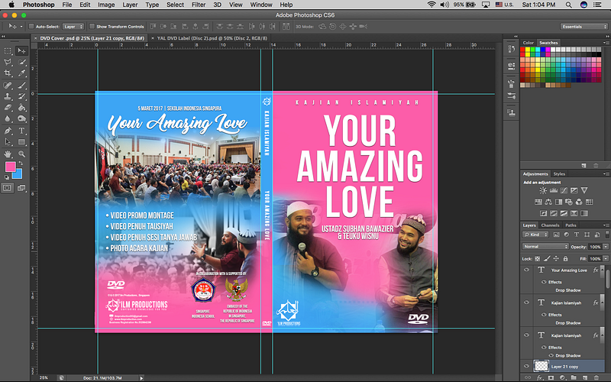Select the Paint Bucket tool
The image size is (611, 382).
tap(22, 108)
